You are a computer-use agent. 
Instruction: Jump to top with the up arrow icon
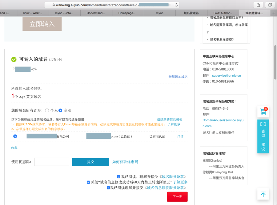point(263,194)
